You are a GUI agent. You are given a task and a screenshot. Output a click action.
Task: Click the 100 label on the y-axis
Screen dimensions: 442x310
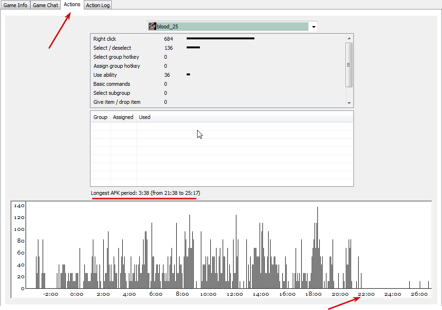coord(19,229)
